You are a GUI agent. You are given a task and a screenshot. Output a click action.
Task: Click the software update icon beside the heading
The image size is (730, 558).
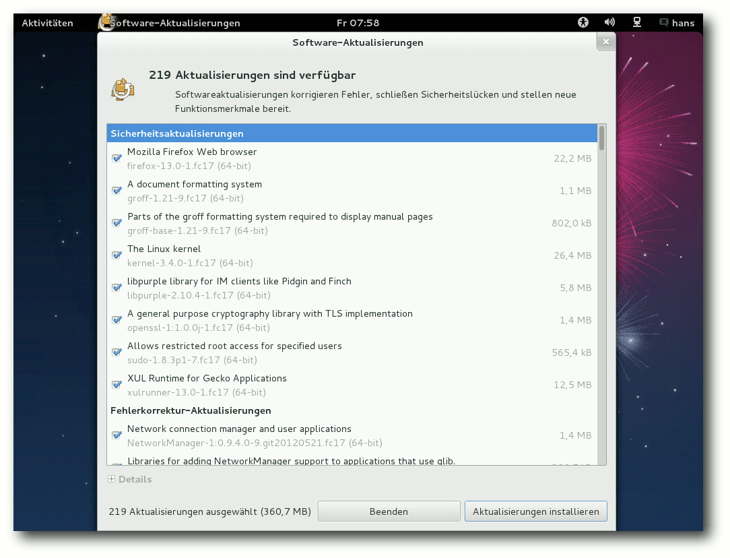(x=123, y=90)
